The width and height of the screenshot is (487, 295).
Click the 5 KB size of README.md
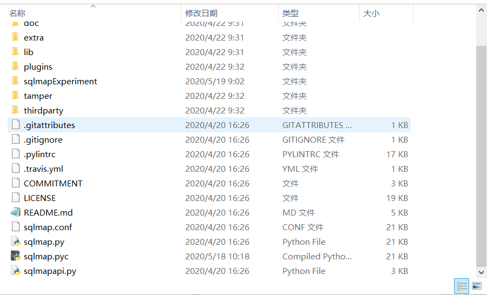pyautogui.click(x=400, y=213)
